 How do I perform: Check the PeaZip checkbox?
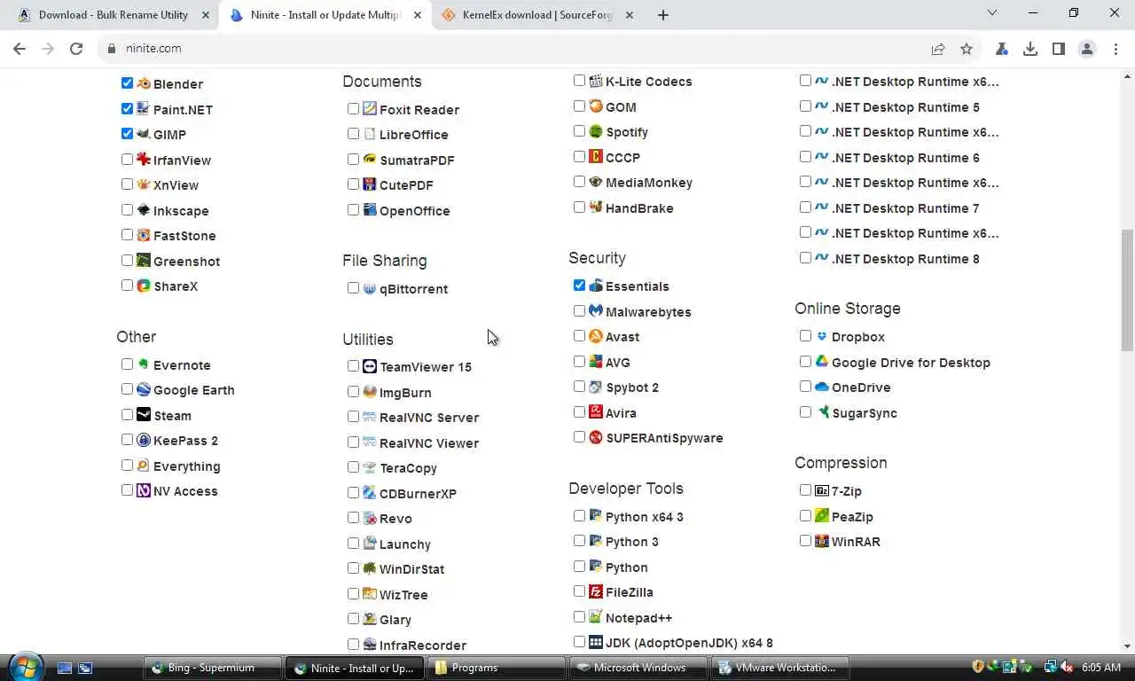pos(805,516)
